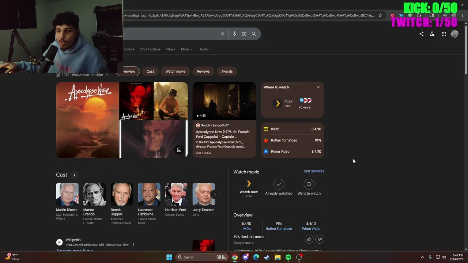Select Marlon Brando cast card

click(94, 204)
